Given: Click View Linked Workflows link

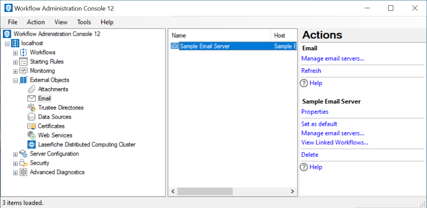Looking at the screenshot, I should click(x=335, y=143).
